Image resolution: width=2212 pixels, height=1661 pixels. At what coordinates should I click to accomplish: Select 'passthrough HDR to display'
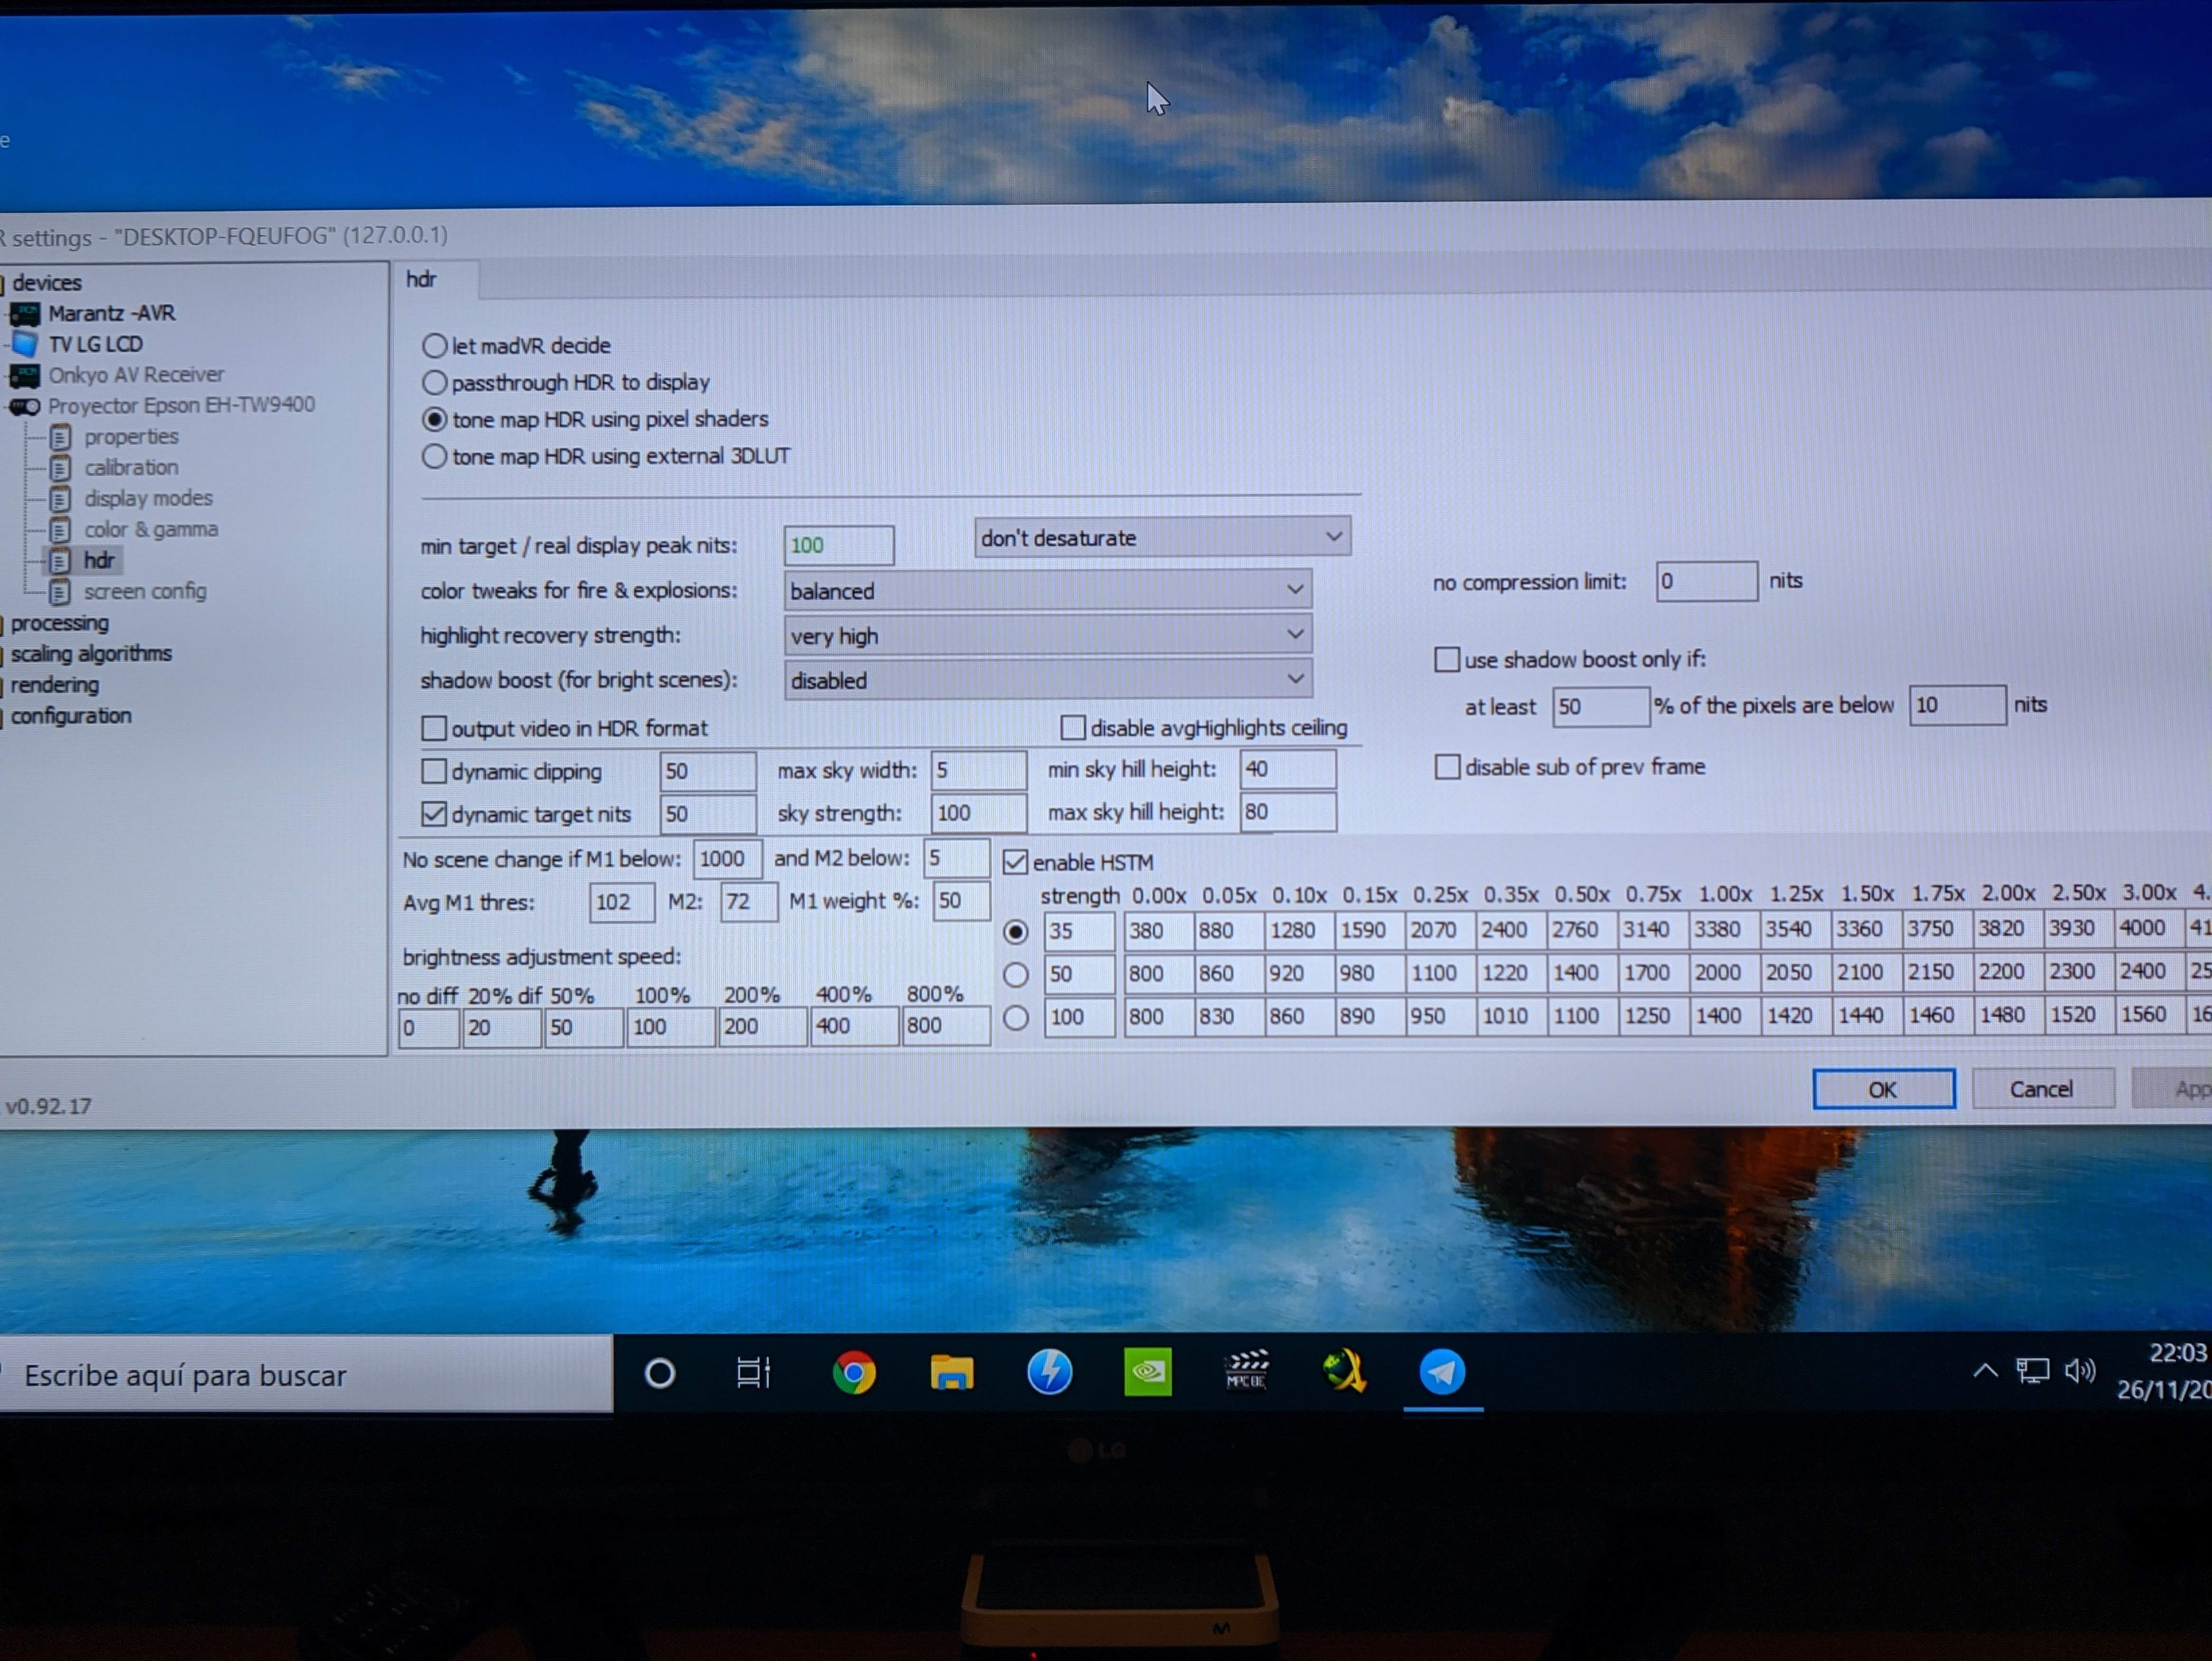pos(434,383)
